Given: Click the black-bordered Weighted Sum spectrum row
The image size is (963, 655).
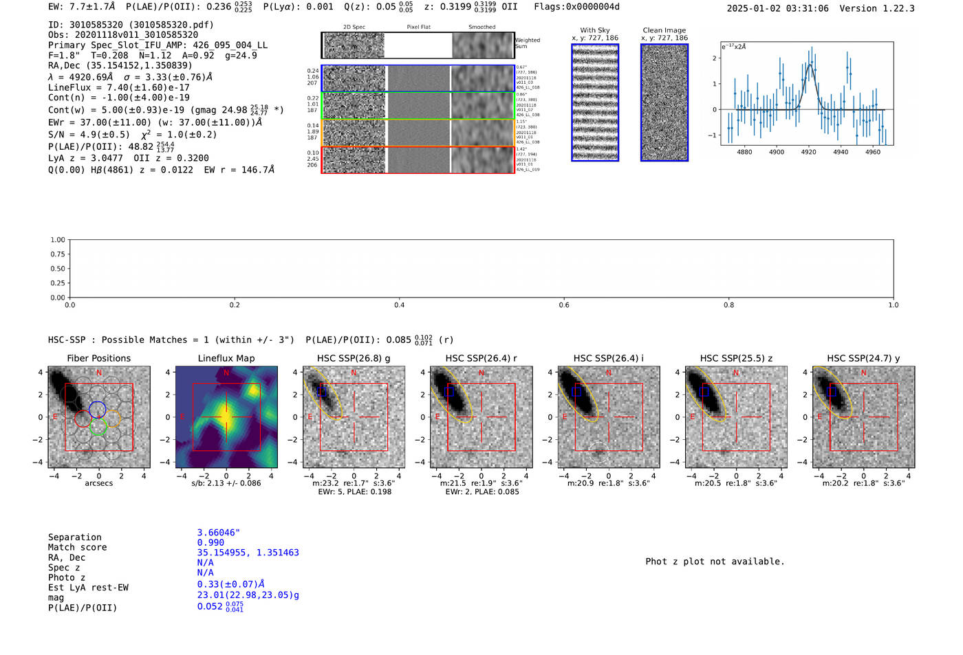Looking at the screenshot, I should click(x=418, y=45).
